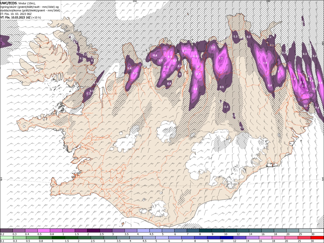The height and width of the screenshot is (243, 324).
Task: Pick the blue rain scale swatch labeled 7
Action: [188, 238]
